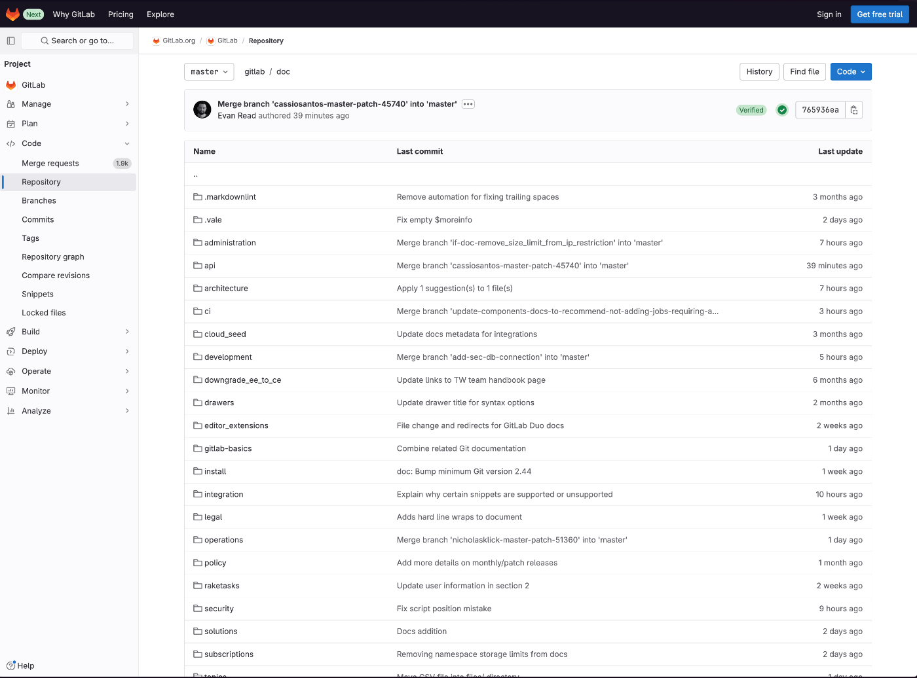Click the GitLab.org breadcrumb icon
Viewport: 917px width, 678px height.
[x=157, y=41]
